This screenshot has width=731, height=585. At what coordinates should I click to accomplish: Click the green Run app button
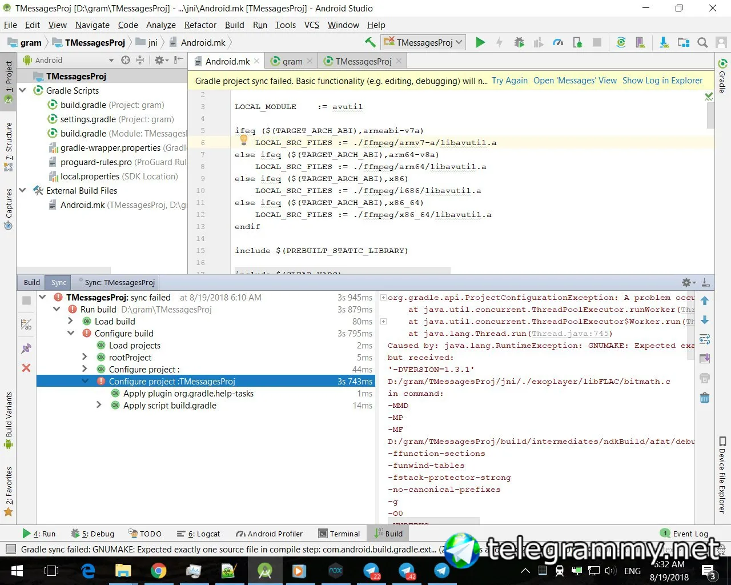coord(480,42)
